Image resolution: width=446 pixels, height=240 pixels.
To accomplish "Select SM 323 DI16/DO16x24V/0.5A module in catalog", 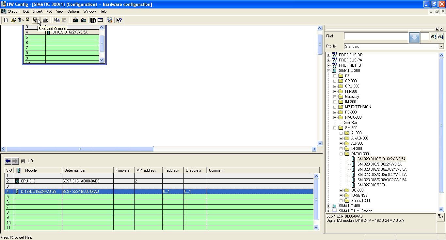I will [381, 159].
